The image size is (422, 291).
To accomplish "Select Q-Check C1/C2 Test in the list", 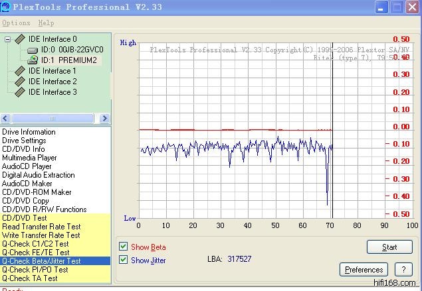I will (x=35, y=244).
